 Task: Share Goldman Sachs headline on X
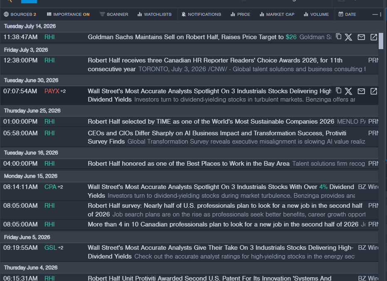[348, 37]
